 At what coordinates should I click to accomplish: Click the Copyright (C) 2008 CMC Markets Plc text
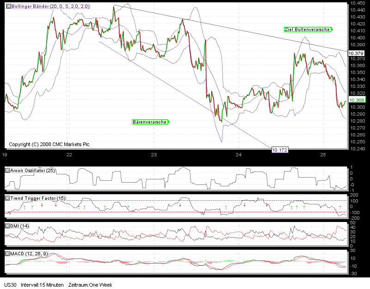pyautogui.click(x=49, y=144)
